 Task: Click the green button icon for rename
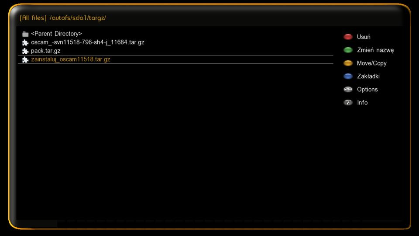tap(348, 50)
